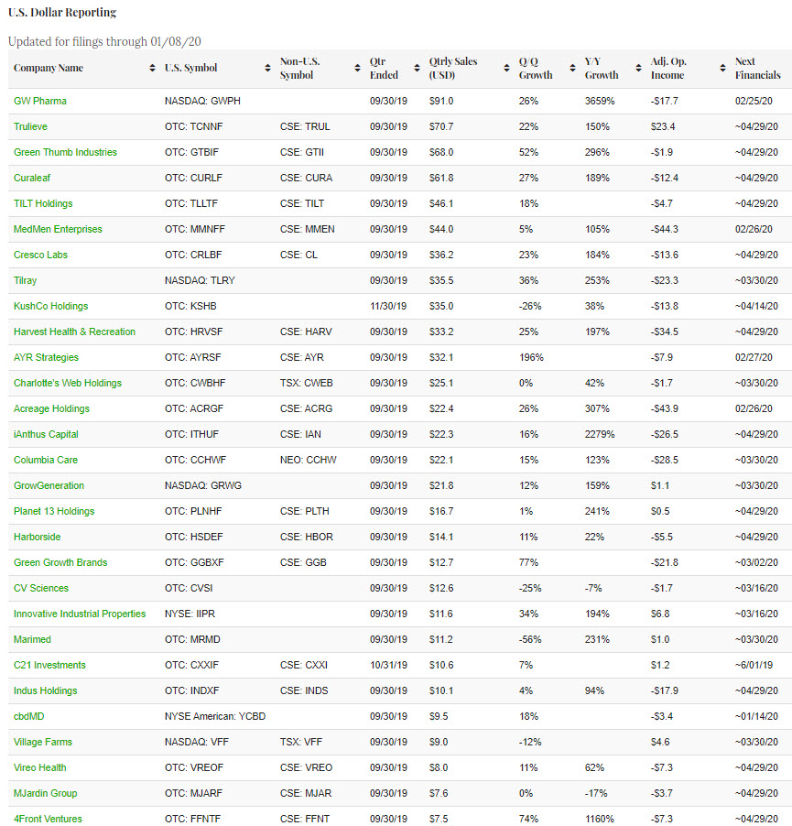Click sort arrows beside U.S. Symbol header
This screenshot has width=792, height=826.
(x=267, y=69)
